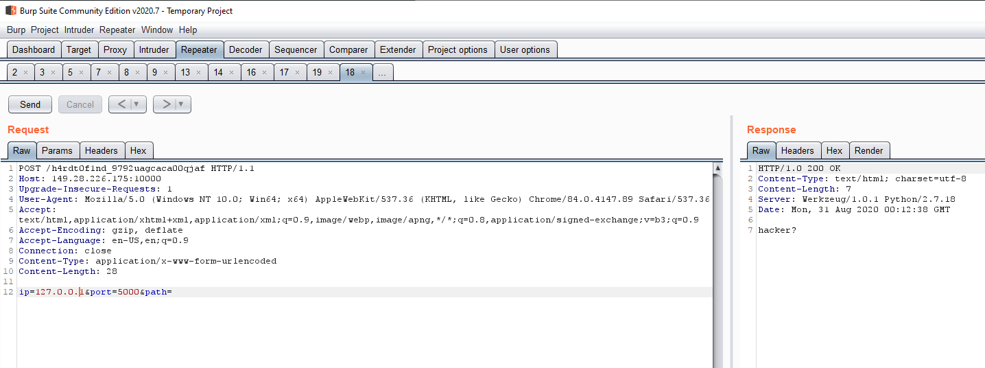Close Repeater tab 16
The image size is (985, 368).
click(265, 72)
